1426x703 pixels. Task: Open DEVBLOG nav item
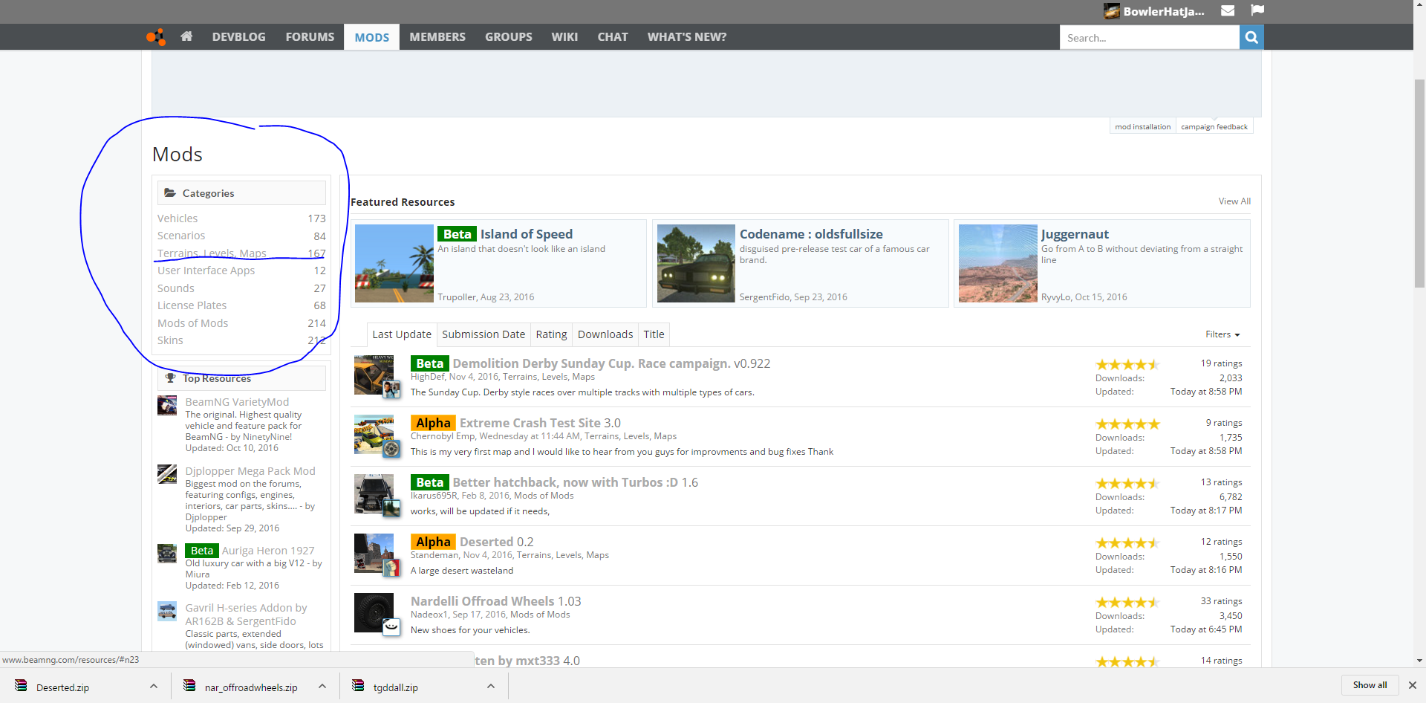(x=238, y=37)
